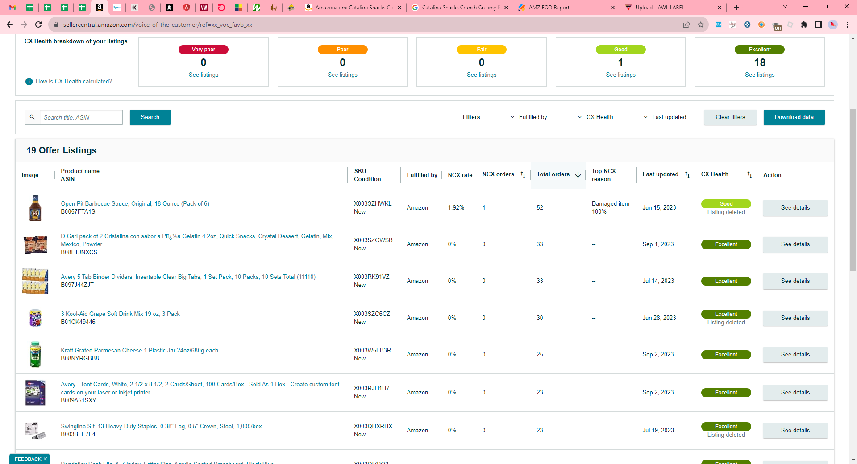
Task: See listings under Excellent
Action: 760,75
